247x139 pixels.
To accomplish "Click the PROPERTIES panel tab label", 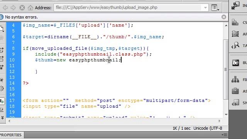I will click(x=10, y=135).
